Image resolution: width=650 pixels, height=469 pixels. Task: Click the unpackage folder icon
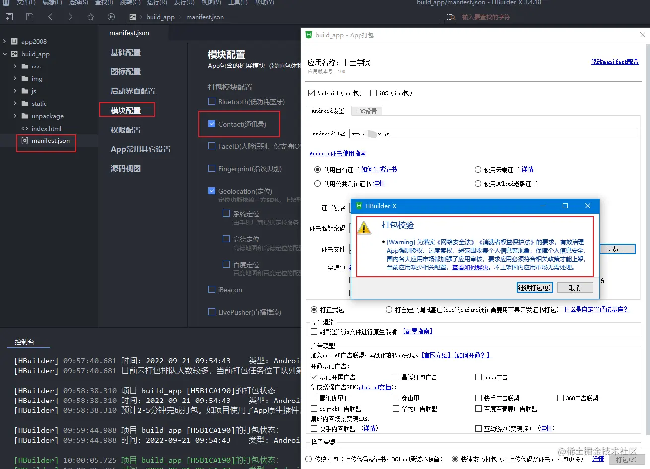(x=25, y=116)
